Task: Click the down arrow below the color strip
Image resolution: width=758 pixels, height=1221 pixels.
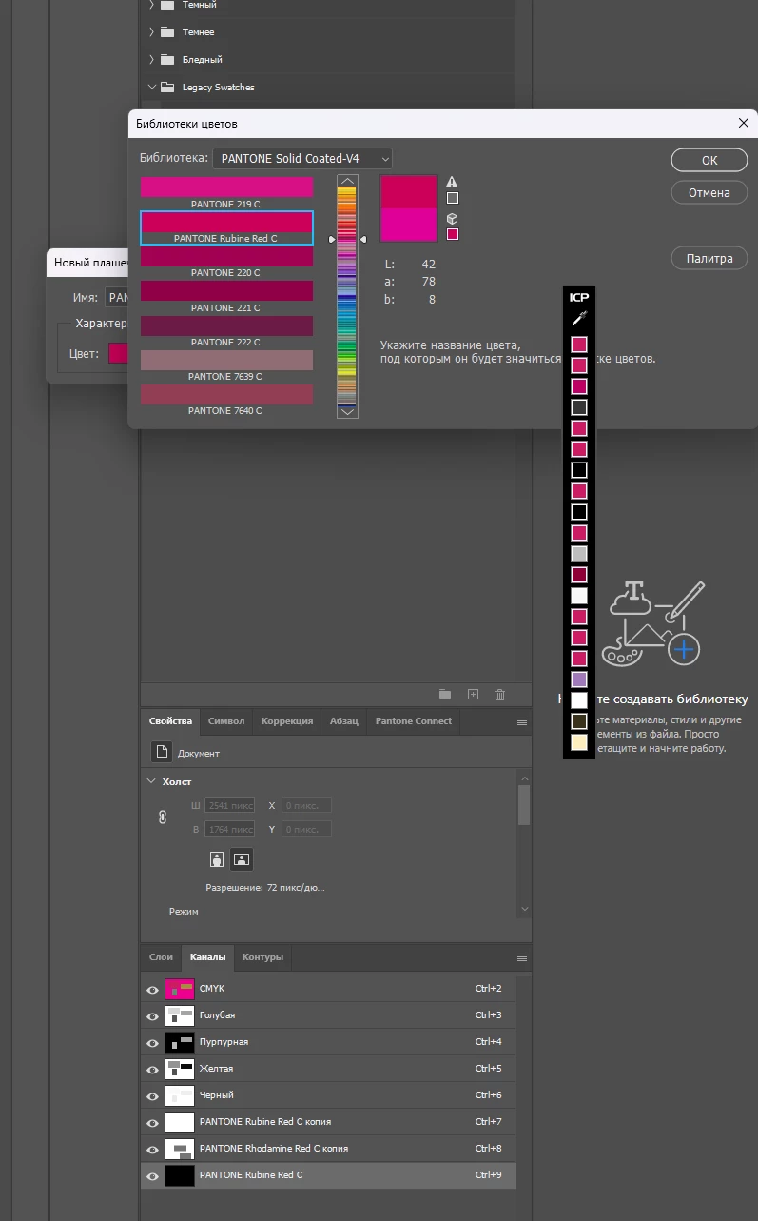Action: click(x=347, y=411)
